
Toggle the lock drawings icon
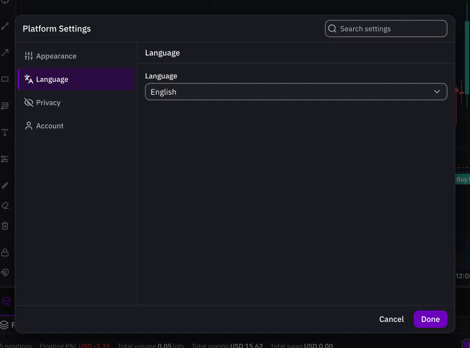click(5, 252)
